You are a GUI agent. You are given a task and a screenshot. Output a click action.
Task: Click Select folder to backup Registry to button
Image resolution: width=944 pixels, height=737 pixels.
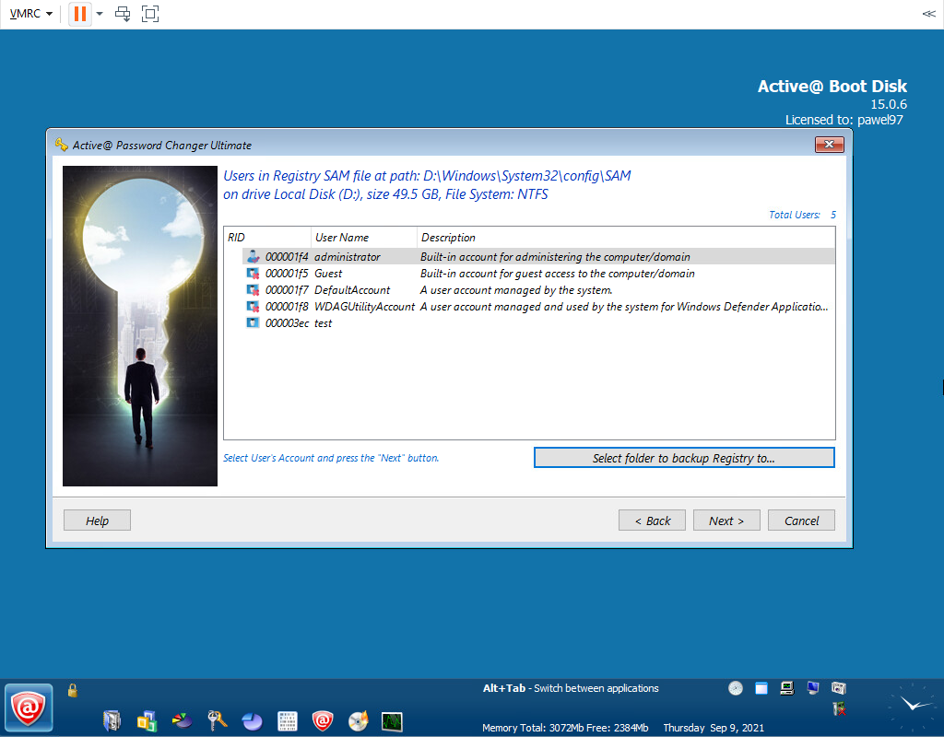[x=684, y=458]
